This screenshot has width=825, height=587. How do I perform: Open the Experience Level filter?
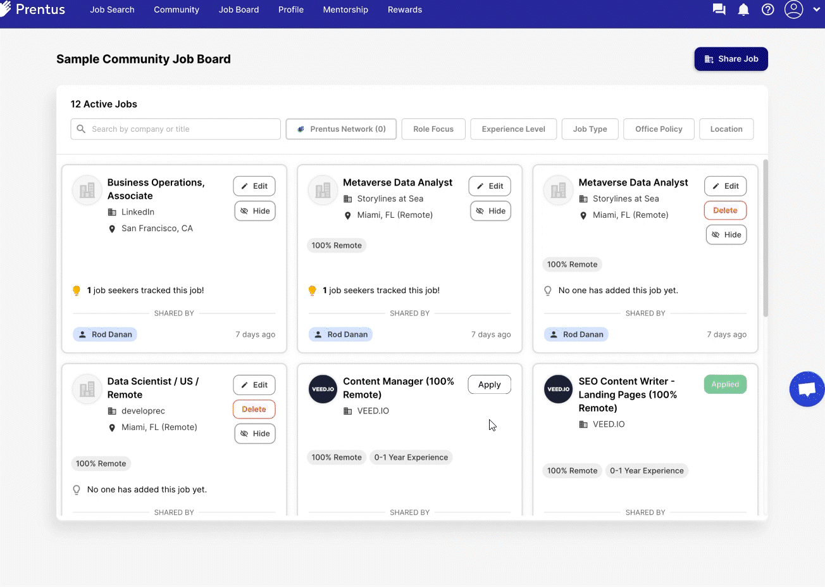(513, 129)
